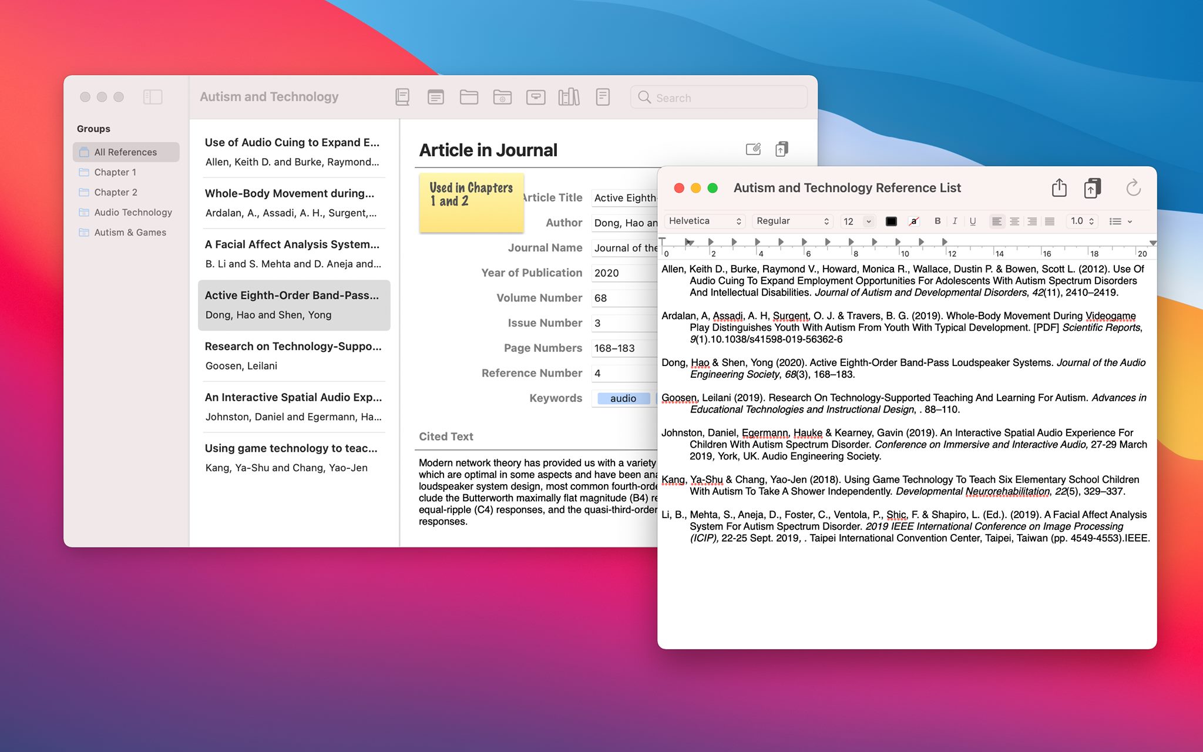Expand the list bullets dropdown

pos(1120,221)
